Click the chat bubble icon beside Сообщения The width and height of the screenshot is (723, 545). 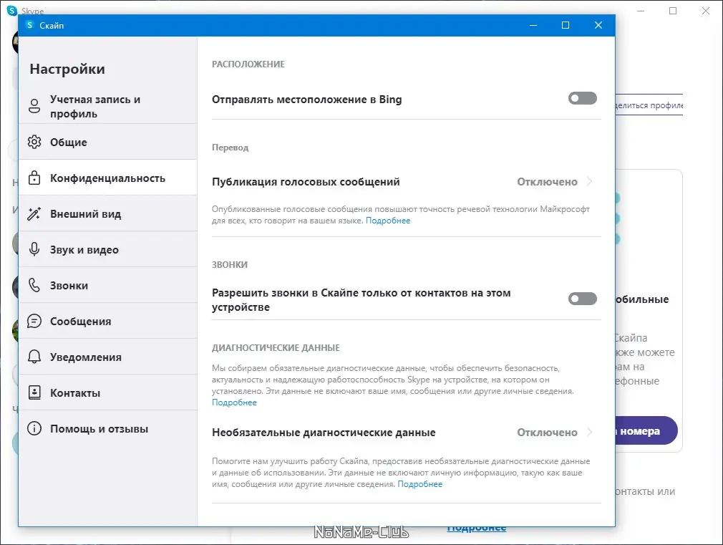point(34,321)
